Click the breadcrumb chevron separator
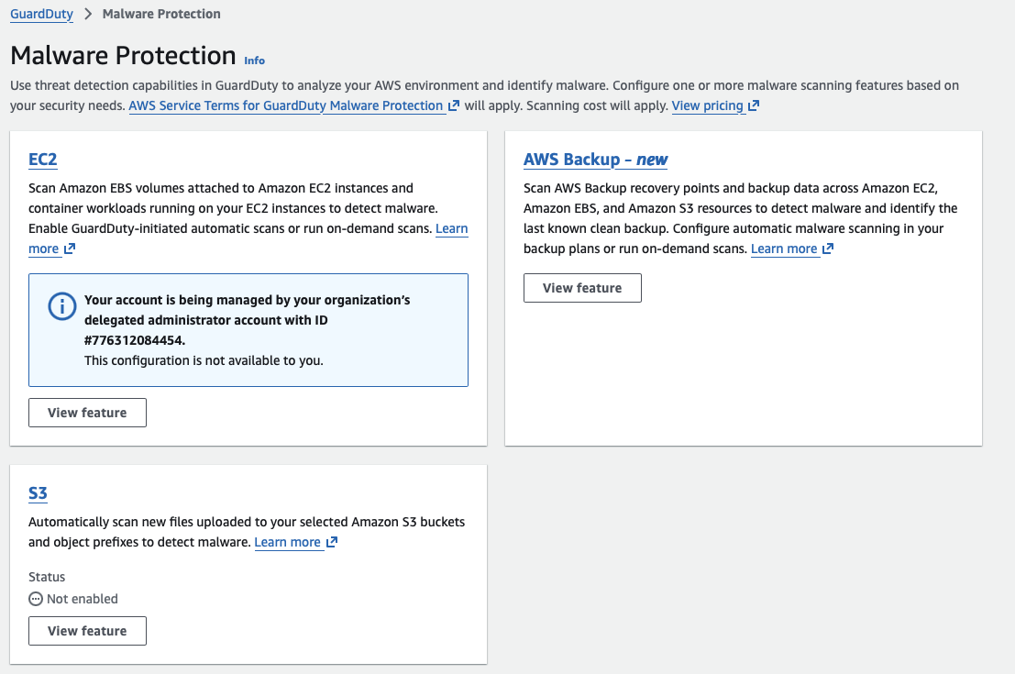This screenshot has width=1015, height=674. (88, 15)
